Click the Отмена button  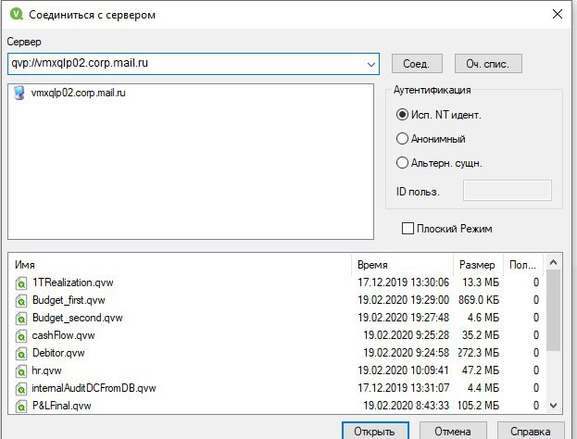point(453,431)
